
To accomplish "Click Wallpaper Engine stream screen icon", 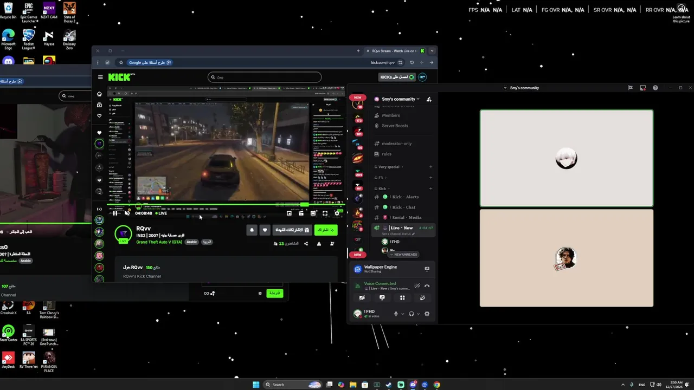I will click(x=427, y=269).
